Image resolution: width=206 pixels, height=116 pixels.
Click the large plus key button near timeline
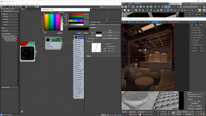tap(173, 113)
